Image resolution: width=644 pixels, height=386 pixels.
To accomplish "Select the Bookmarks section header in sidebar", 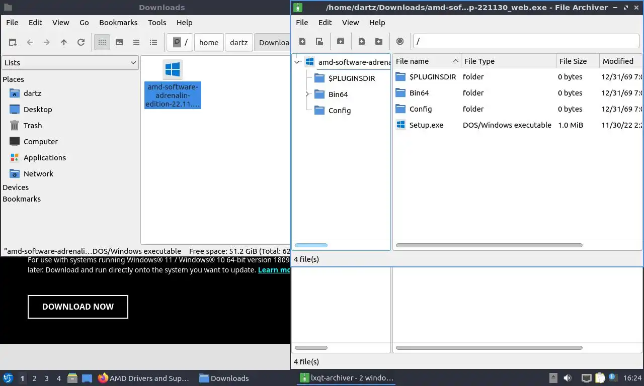I will pyautogui.click(x=22, y=199).
